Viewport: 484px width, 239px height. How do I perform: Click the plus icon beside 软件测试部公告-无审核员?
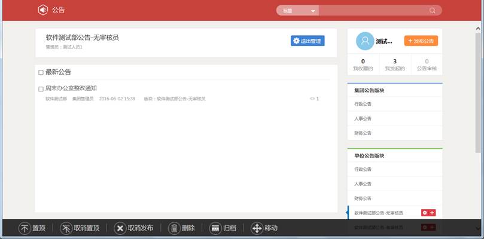coord(432,213)
